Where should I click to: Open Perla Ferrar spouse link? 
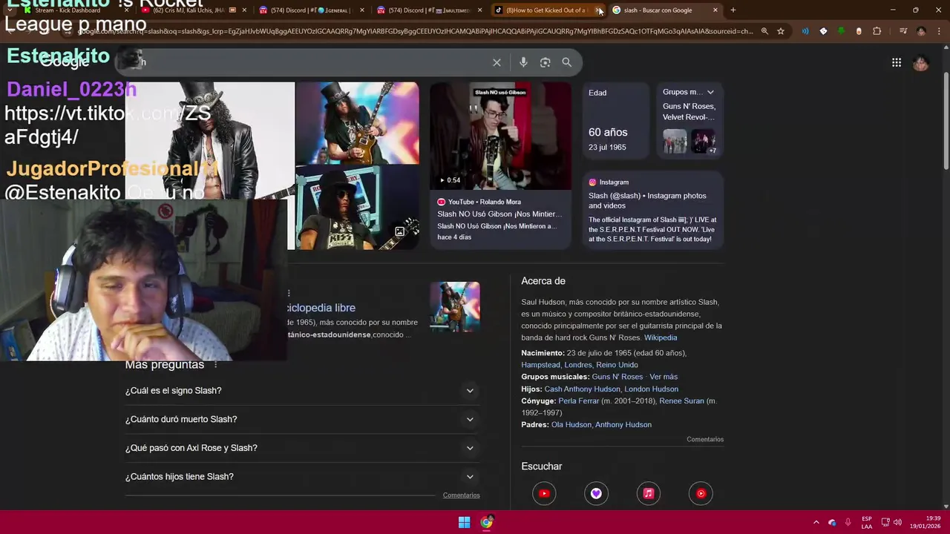578,400
